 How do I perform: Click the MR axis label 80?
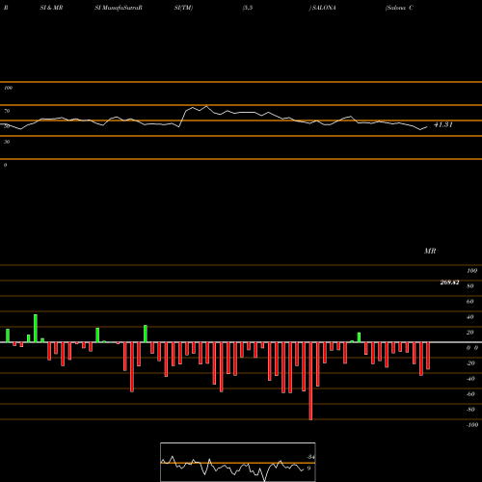470,286
